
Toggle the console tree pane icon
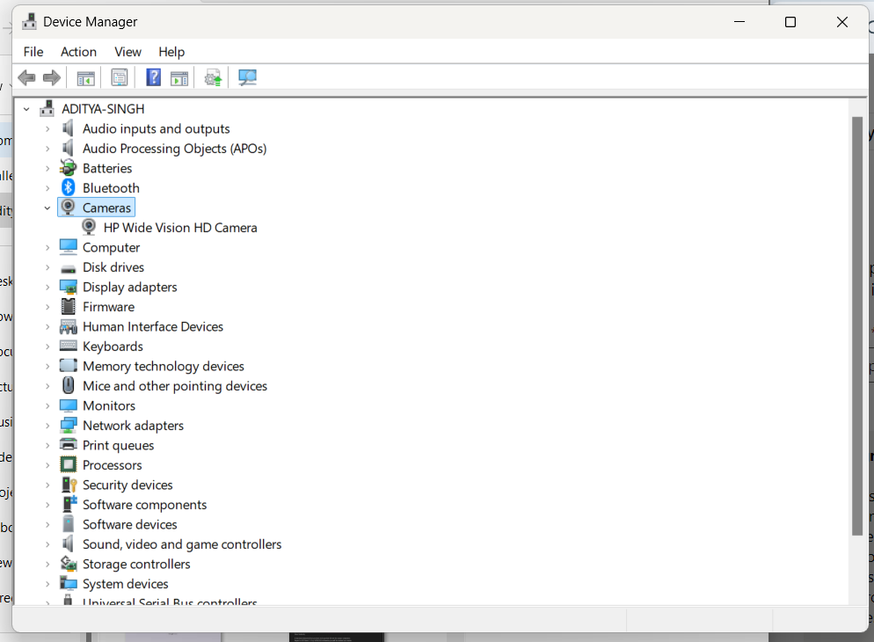click(x=85, y=77)
